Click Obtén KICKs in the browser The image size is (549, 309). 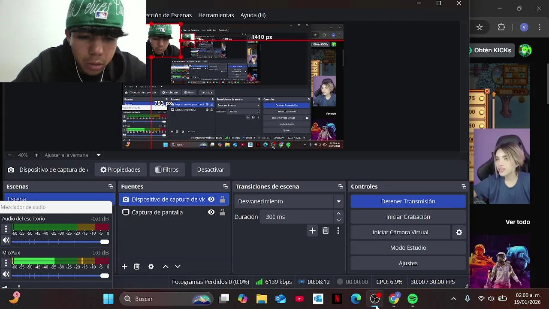492,50
